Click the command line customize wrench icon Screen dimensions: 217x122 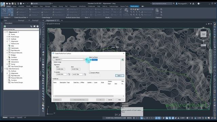(119, 115)
